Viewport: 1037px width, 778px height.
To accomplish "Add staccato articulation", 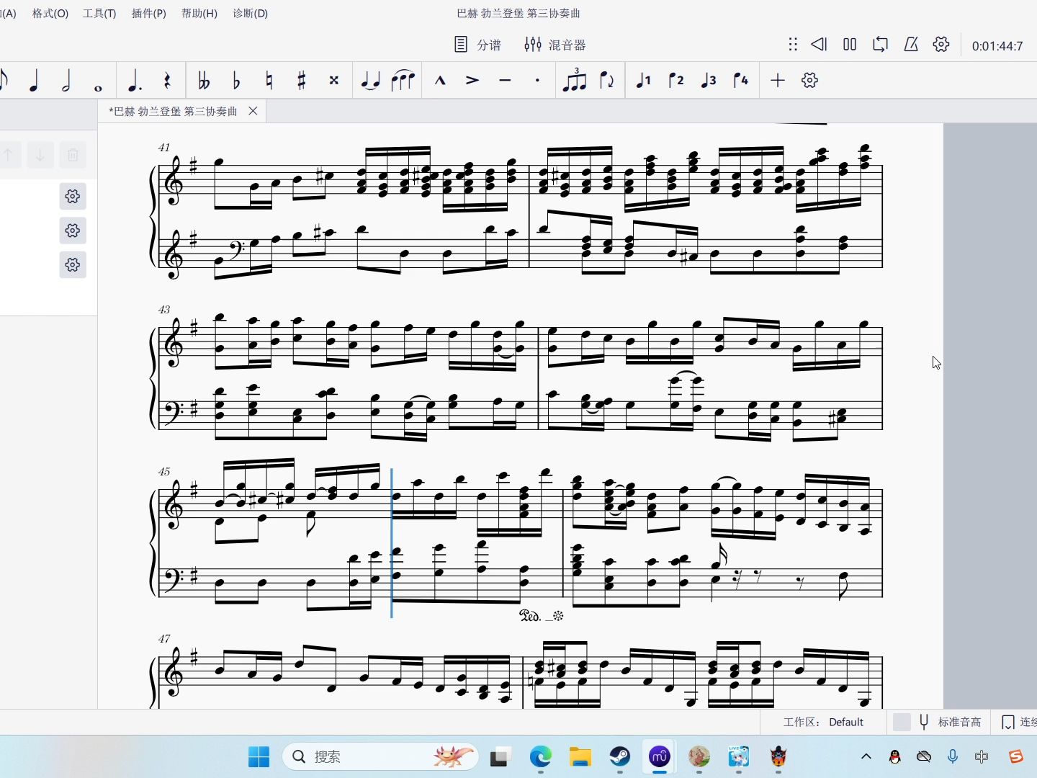I will [537, 81].
